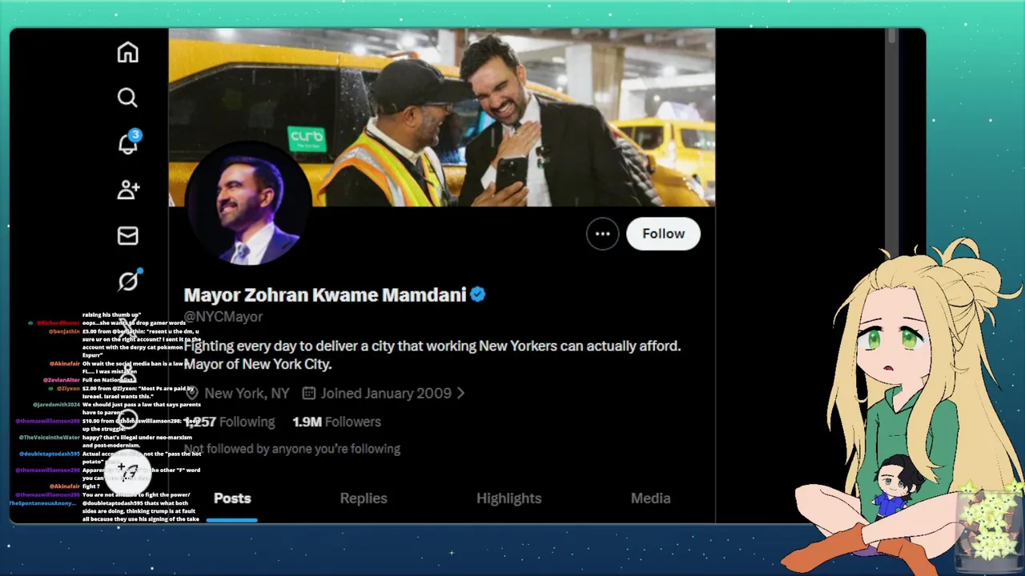Switch to the Replies tab
The height and width of the screenshot is (576, 1025).
coord(364,498)
